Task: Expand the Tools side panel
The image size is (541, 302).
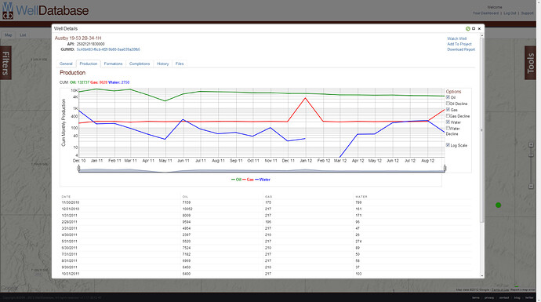Action: click(x=530, y=63)
